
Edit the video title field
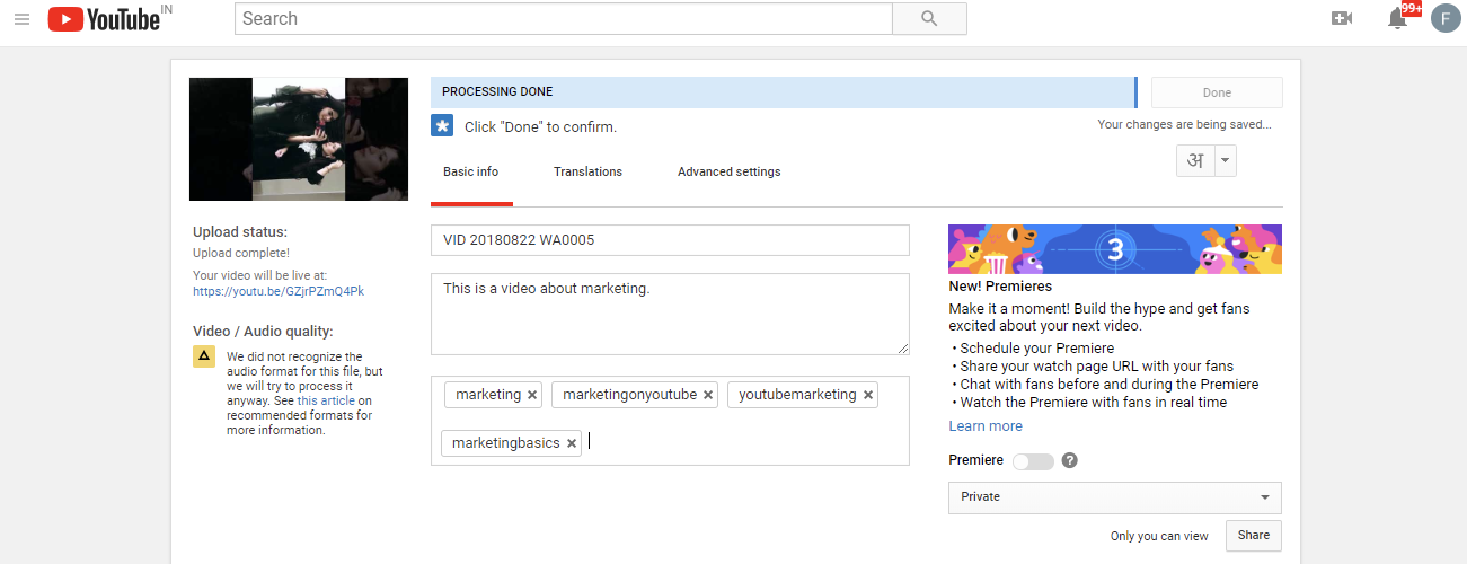[670, 240]
